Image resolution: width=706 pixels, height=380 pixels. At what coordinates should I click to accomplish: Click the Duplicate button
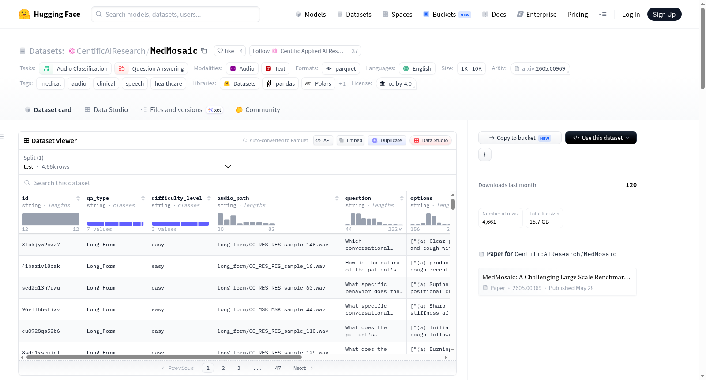tap(387, 140)
